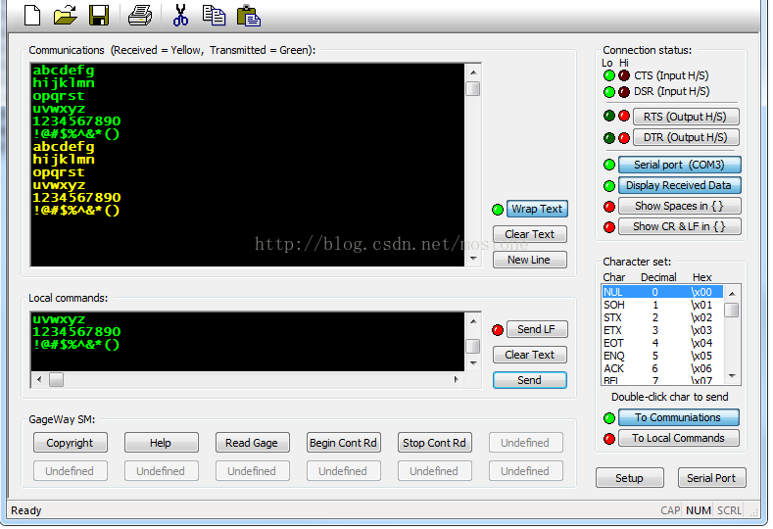Insert a New Line in communications

click(x=529, y=260)
